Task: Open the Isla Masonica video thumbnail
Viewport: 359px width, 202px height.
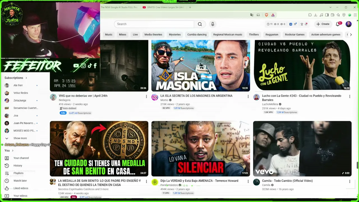Action: [201, 66]
